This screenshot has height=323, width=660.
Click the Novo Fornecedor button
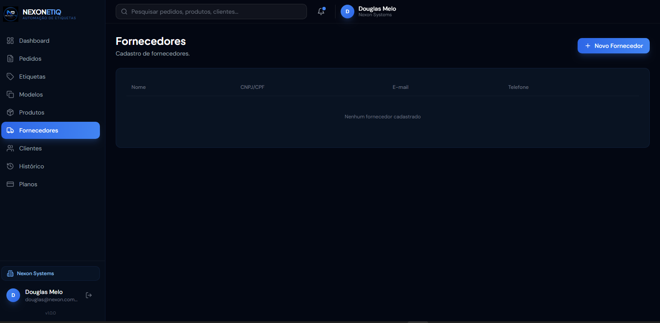click(613, 46)
